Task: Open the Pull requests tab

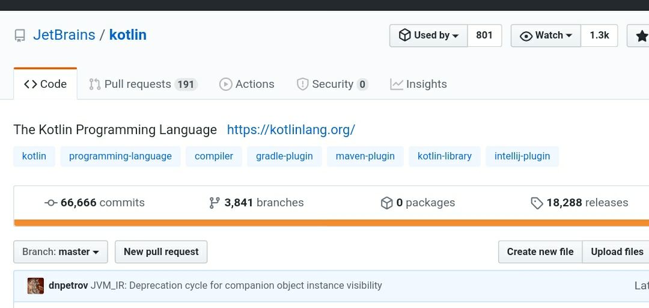Action: click(143, 84)
